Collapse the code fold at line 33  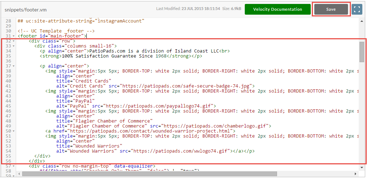click(x=14, y=46)
